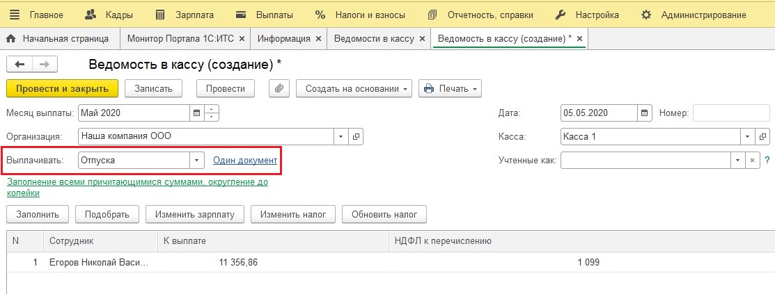Click the open-form icon beside Касса
The height and width of the screenshot is (294, 775).
click(x=762, y=137)
